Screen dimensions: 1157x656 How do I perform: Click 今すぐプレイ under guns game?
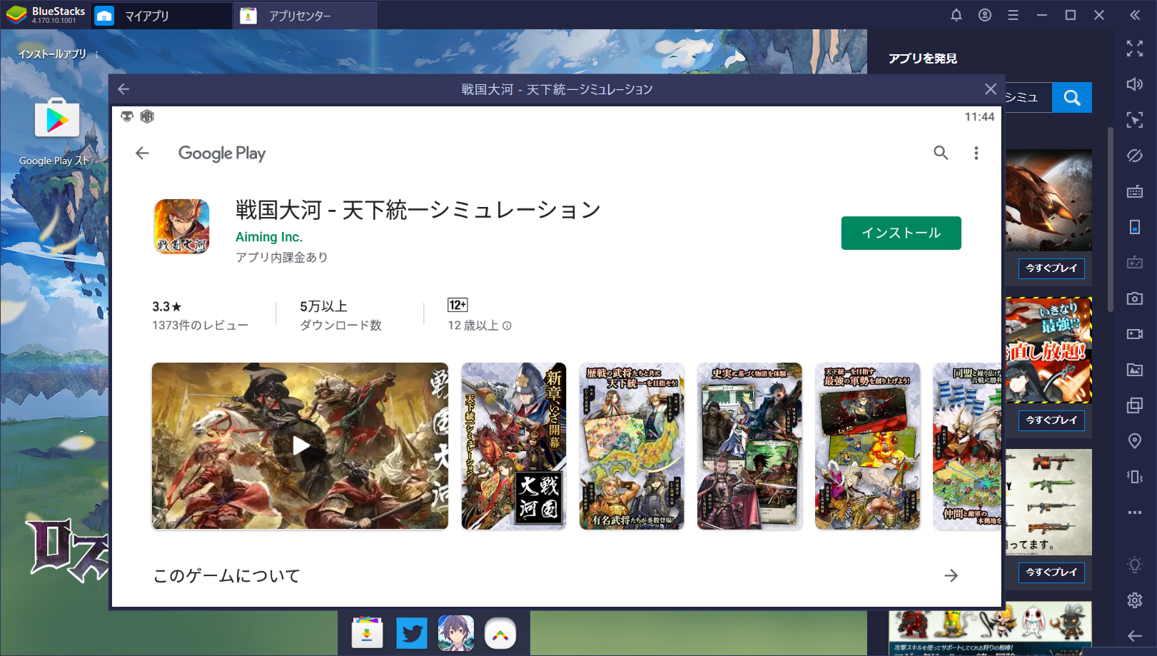[1051, 572]
